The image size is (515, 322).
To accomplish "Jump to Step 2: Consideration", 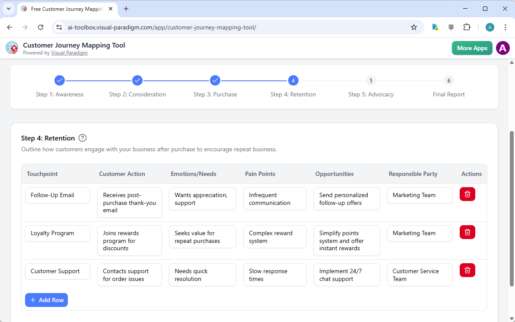I will 137,80.
